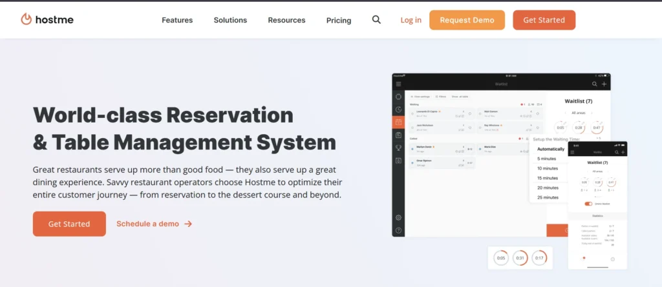
Task: Go to previous area using tablet left chevron
Action: point(566,113)
